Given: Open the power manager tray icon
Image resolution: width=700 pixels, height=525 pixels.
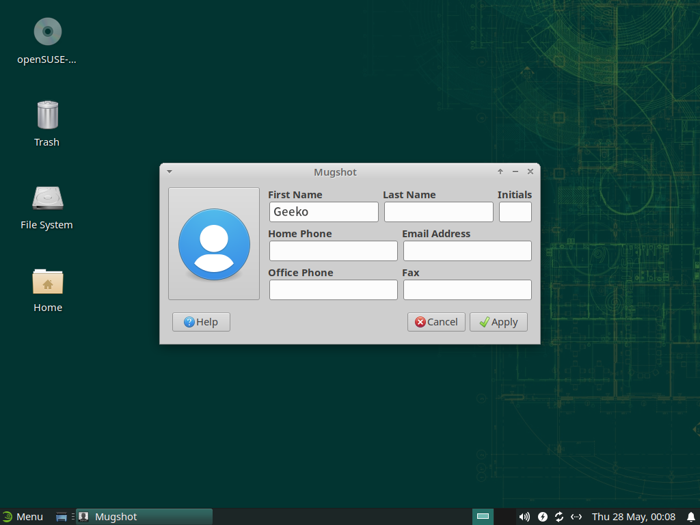Looking at the screenshot, I should coord(543,517).
